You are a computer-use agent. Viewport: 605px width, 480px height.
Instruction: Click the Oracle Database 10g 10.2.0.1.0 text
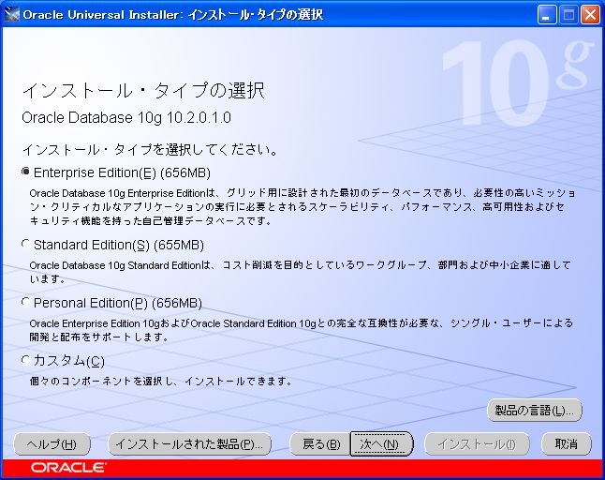click(x=126, y=117)
